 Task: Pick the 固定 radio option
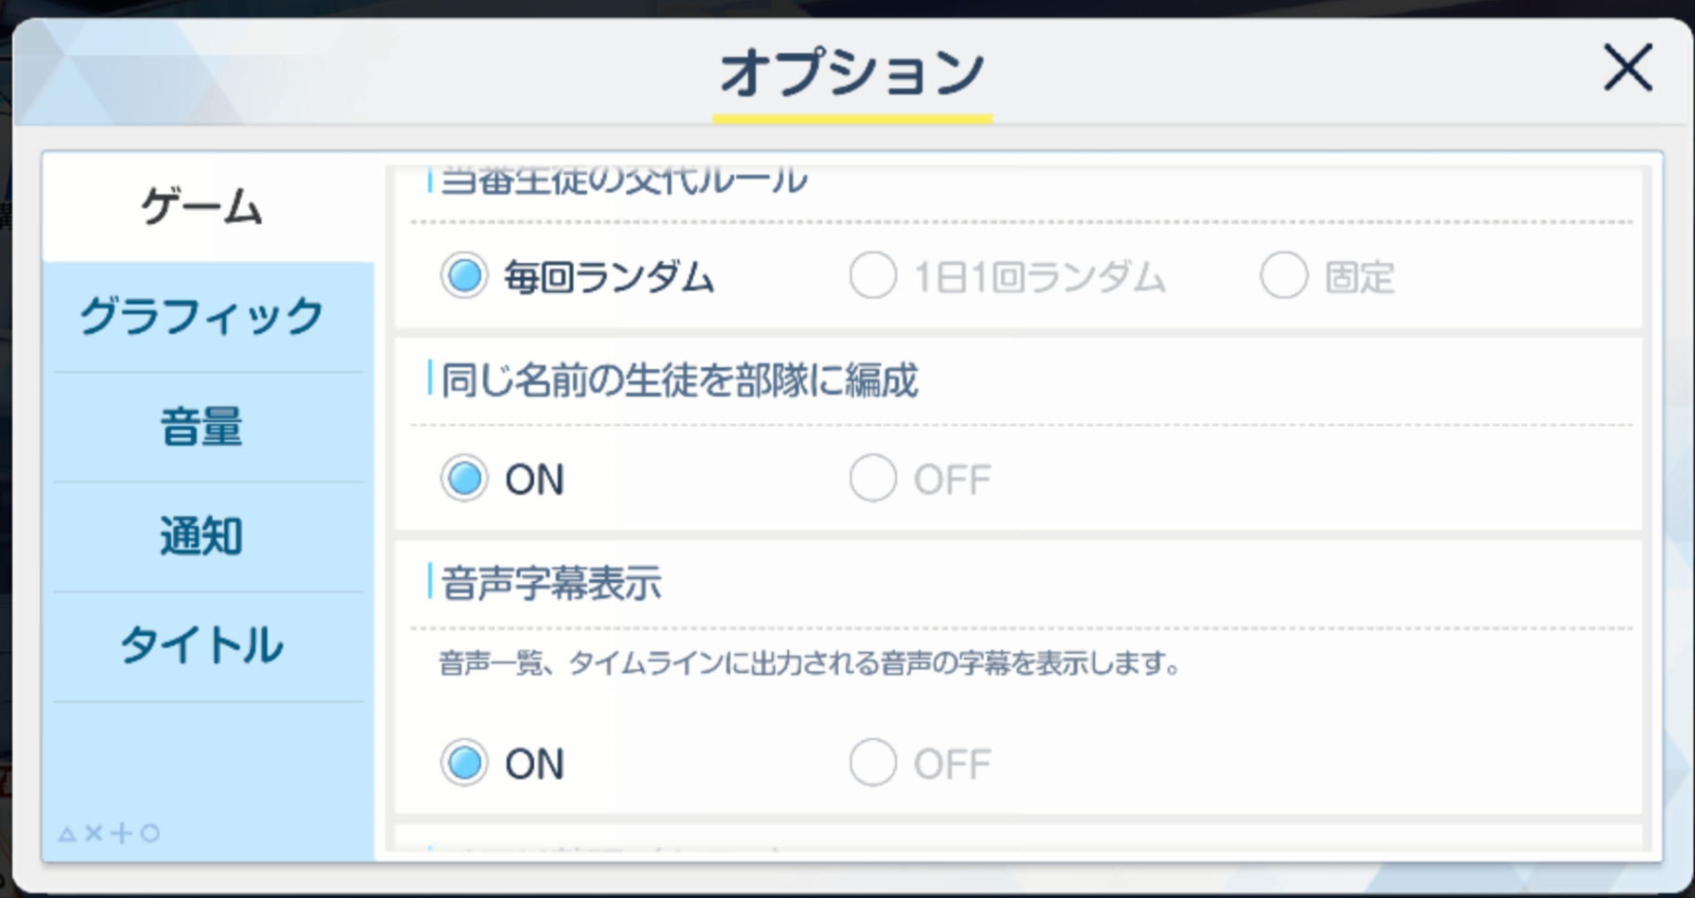tap(1284, 276)
